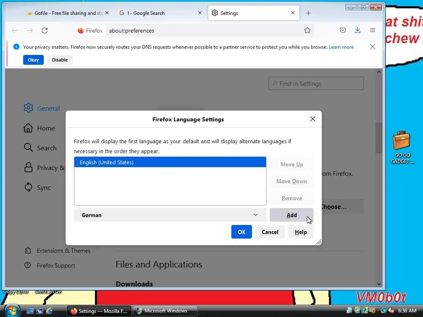
Task: Click the Firefox Support question icon
Action: click(28, 265)
